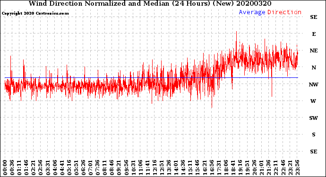Click the 'W' y-axis label
This screenshot has width=326, height=177.
313,101
